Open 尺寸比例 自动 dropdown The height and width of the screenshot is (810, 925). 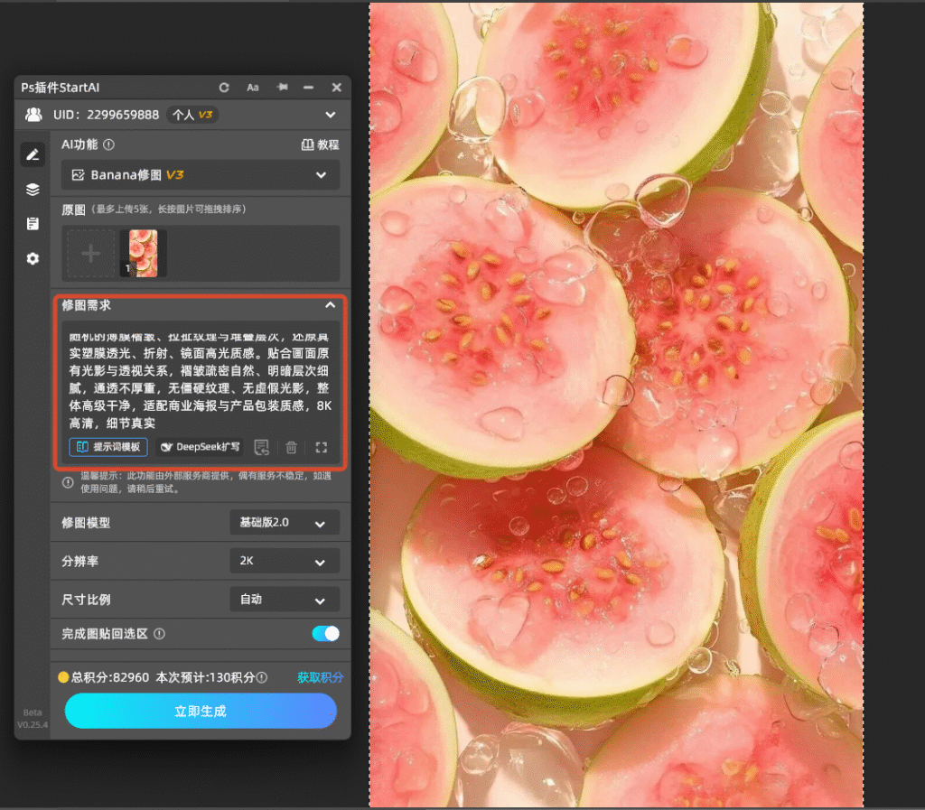(285, 601)
